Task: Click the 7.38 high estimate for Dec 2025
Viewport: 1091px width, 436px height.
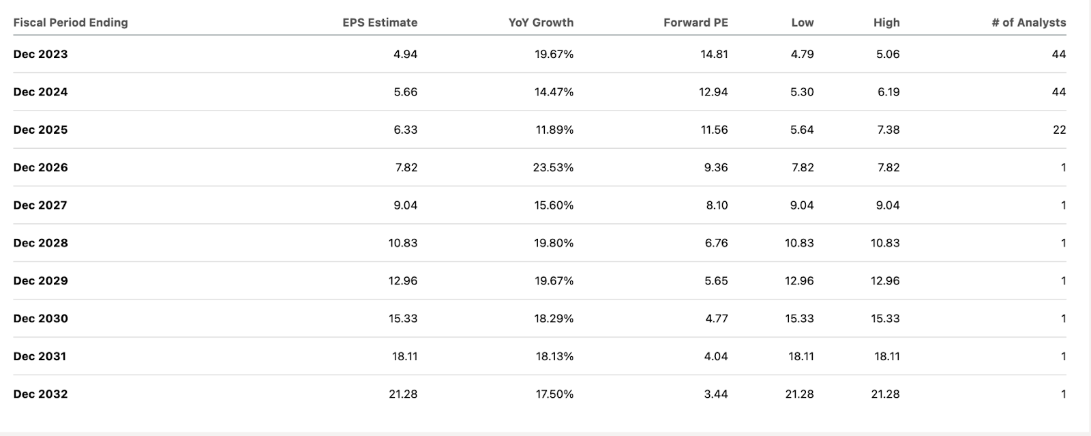Action: click(888, 130)
